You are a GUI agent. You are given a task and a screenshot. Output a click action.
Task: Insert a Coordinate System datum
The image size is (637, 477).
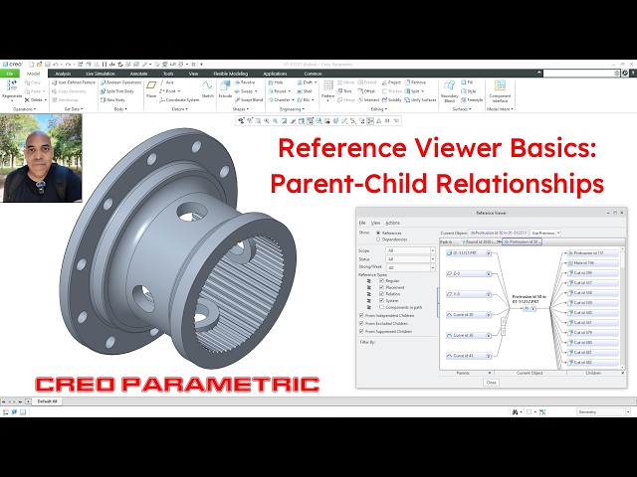(179, 99)
